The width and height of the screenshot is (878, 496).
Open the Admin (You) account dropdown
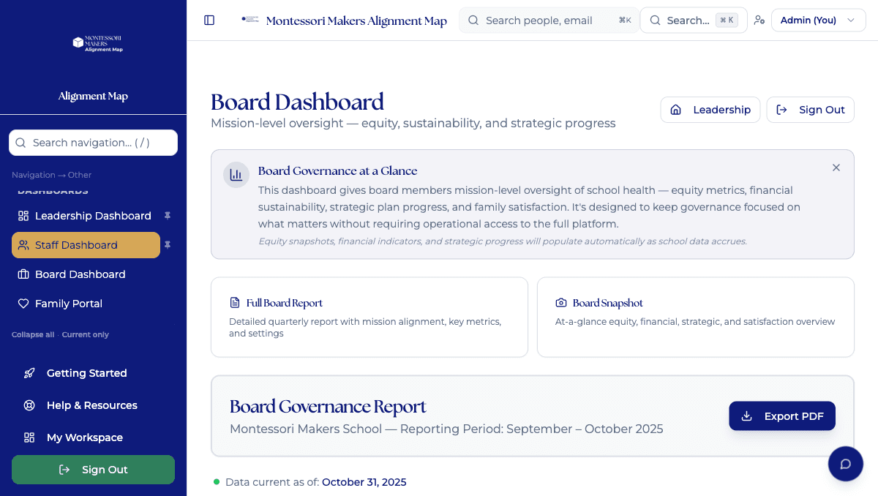(818, 20)
